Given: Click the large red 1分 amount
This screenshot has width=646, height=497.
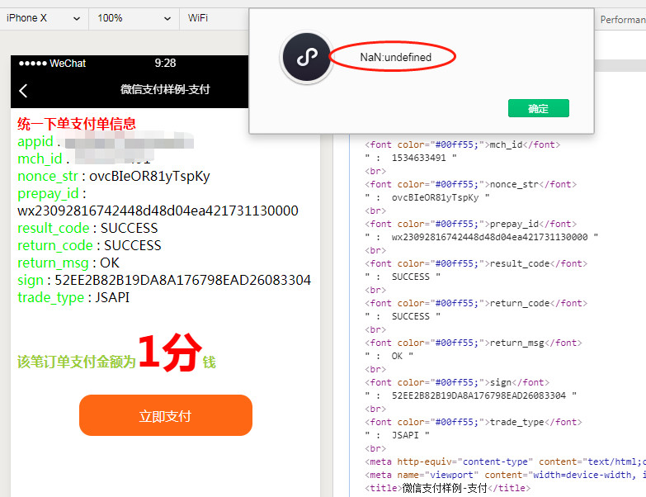Looking at the screenshot, I should pyautogui.click(x=169, y=353).
